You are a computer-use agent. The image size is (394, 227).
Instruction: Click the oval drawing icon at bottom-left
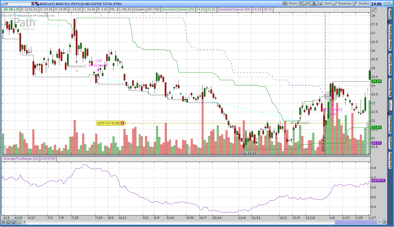pos(19,222)
